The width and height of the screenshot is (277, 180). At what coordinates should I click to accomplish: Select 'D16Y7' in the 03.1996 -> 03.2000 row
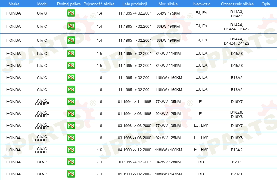[237, 126]
